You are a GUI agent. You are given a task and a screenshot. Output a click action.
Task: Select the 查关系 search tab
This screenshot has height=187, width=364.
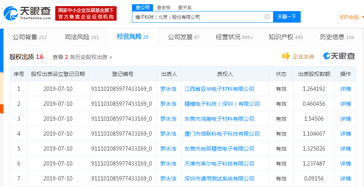tap(185, 7)
